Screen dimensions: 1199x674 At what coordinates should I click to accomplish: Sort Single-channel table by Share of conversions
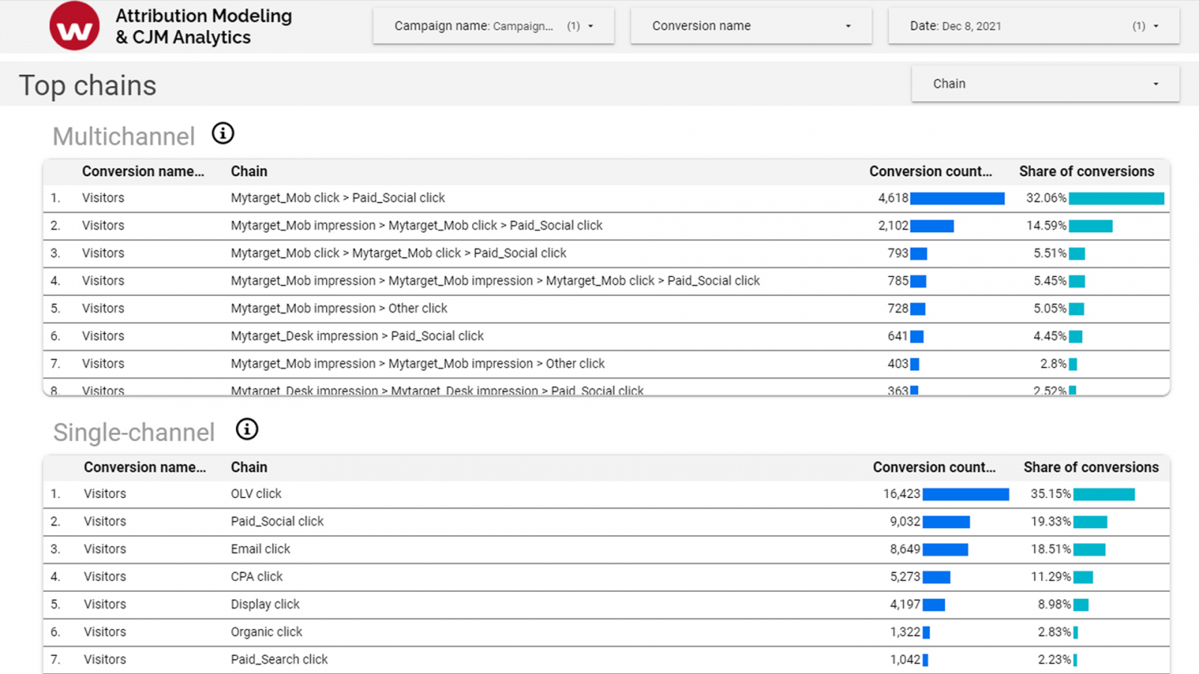pyautogui.click(x=1090, y=467)
